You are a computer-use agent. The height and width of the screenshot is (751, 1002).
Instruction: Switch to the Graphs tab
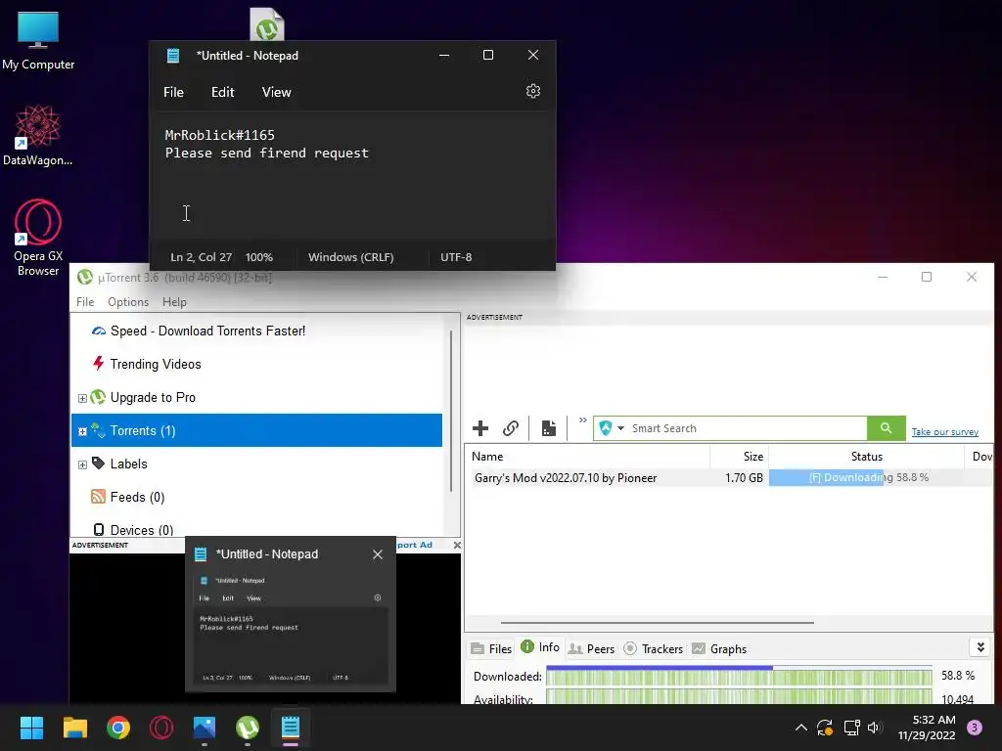point(719,649)
